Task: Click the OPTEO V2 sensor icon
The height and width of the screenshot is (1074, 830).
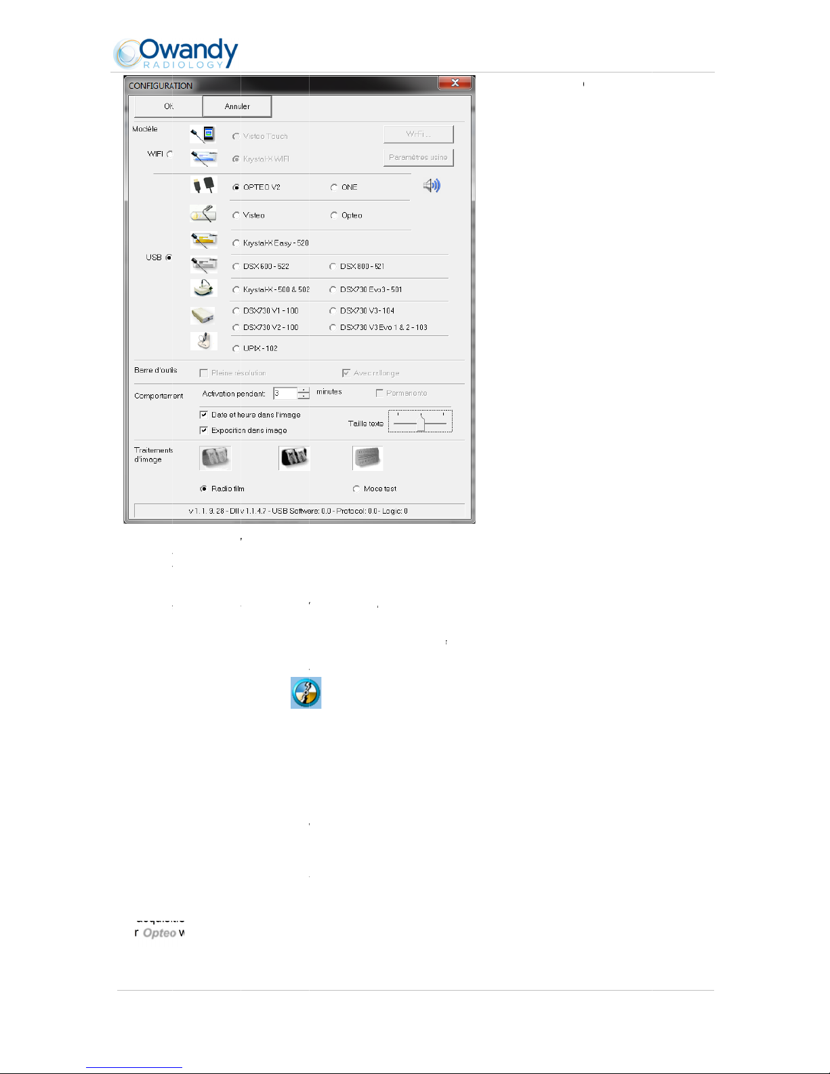Action: coord(204,185)
